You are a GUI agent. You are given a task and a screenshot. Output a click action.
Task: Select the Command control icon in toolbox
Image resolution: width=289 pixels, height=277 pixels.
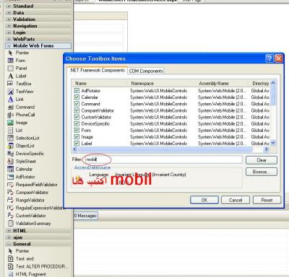[10, 107]
